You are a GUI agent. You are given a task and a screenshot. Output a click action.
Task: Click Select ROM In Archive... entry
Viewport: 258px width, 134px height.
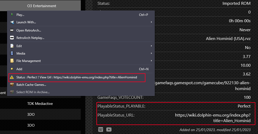point(81,92)
